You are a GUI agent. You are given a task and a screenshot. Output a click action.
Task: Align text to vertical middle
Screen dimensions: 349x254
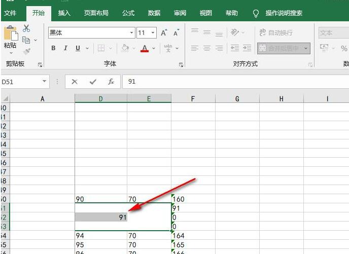click(207, 32)
